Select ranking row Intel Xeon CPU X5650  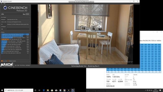tap(15, 44)
